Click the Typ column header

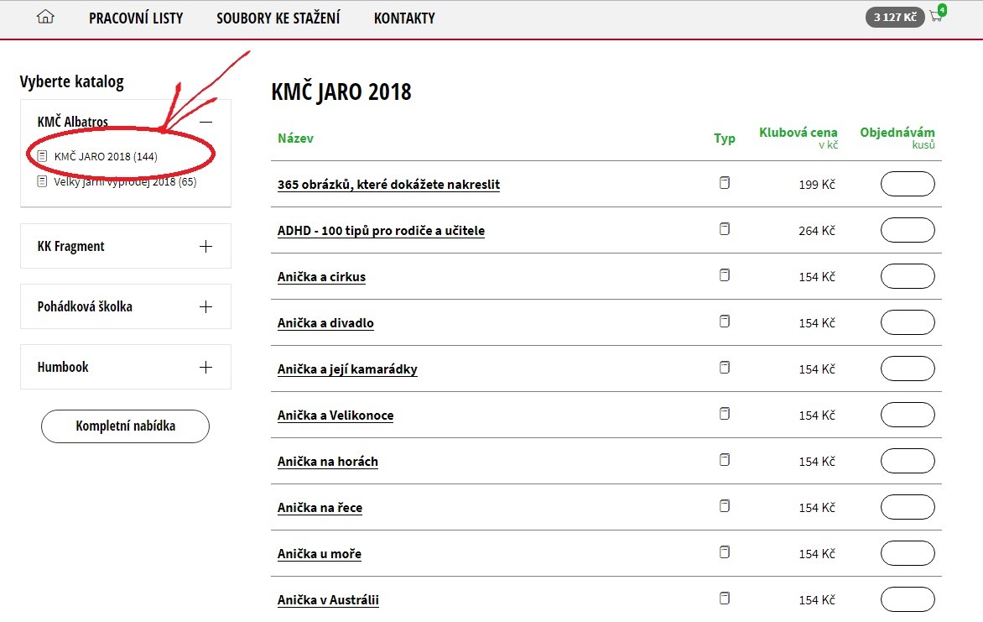click(x=724, y=139)
